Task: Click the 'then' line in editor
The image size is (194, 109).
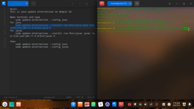Action: [x=13, y=41]
